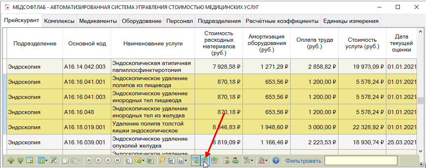Click the Excel export icon in toolbar
The height and width of the screenshot is (168, 426).
coord(150,161)
